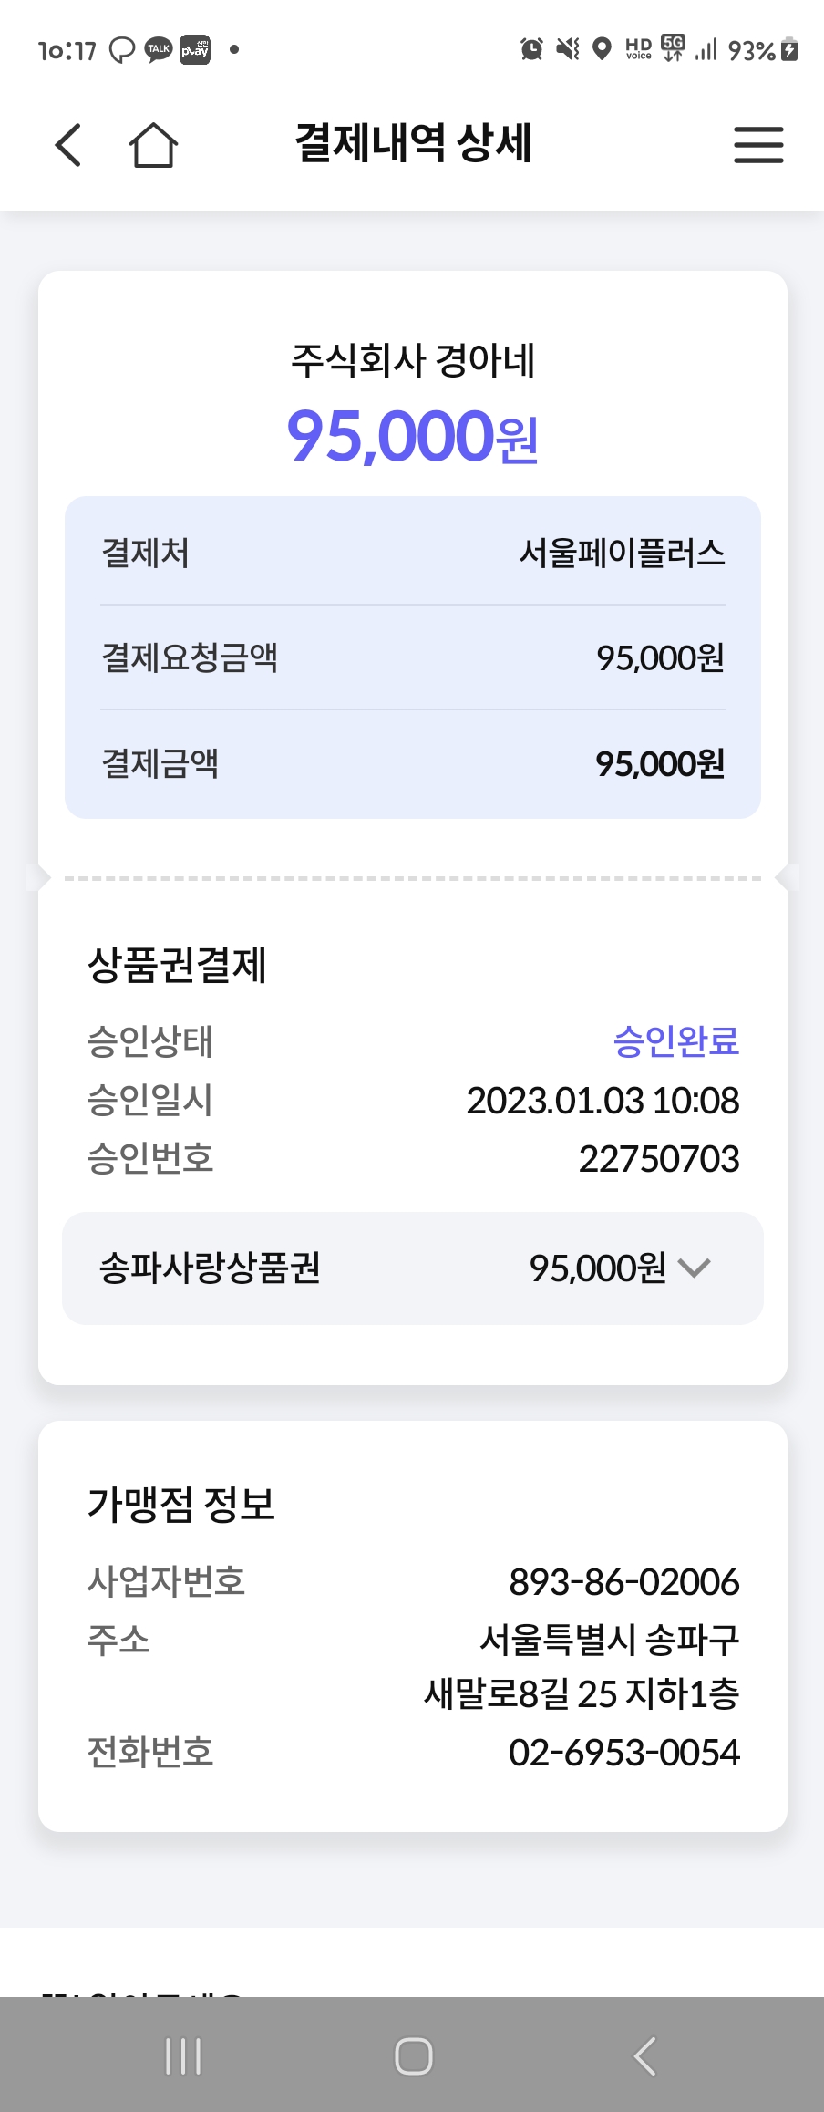Tap the muted sound status icon
Viewport: 824px width, 2112px height.
[568, 49]
